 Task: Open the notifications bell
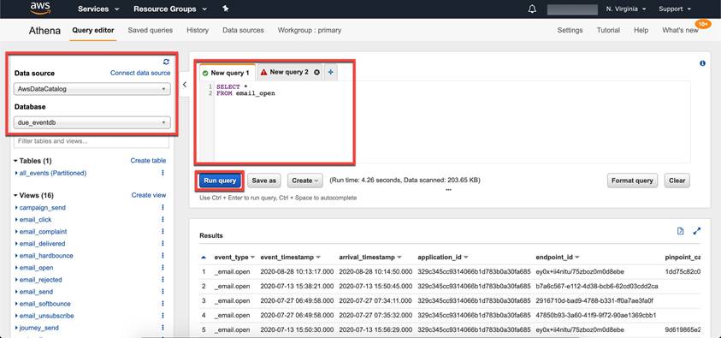pos(532,9)
